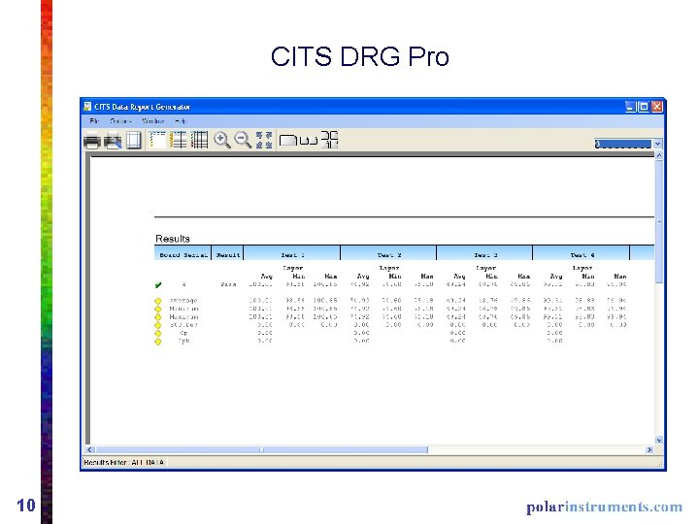Click the yellow marker beside Std.Dev
Image resolution: width=699 pixels, height=524 pixels.
point(158,325)
